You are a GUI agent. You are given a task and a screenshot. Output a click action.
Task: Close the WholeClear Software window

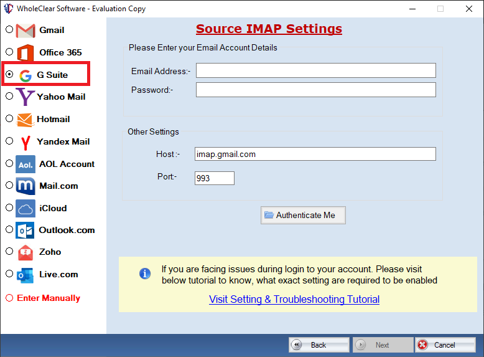point(469,9)
